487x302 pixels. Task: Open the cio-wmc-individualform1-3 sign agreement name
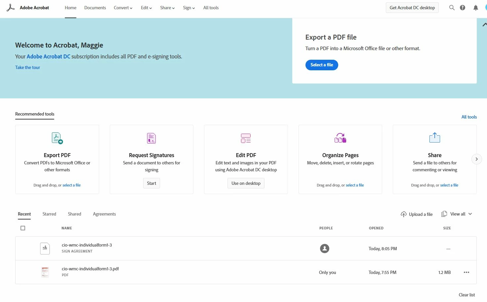coord(87,245)
